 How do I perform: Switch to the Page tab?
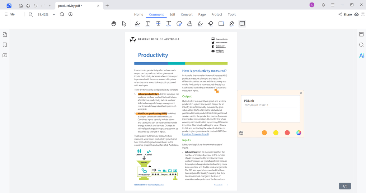[202, 14]
